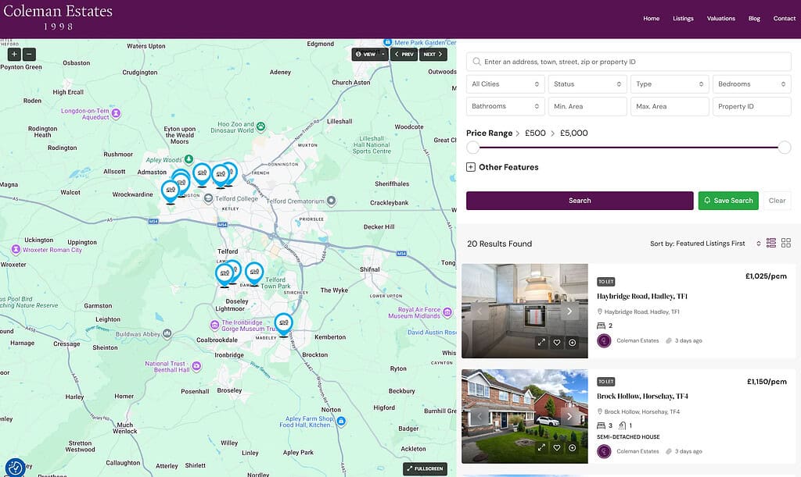This screenshot has height=477, width=801.
Task: Go to the Prev map property
Action: 404,54
